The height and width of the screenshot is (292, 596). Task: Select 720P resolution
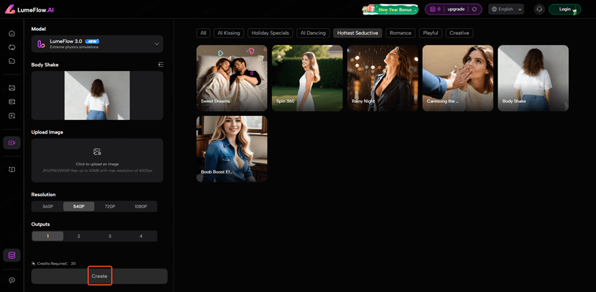pyautogui.click(x=110, y=207)
